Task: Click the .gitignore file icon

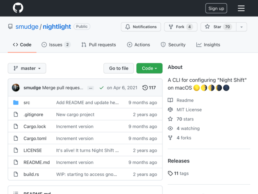Action: (16, 114)
